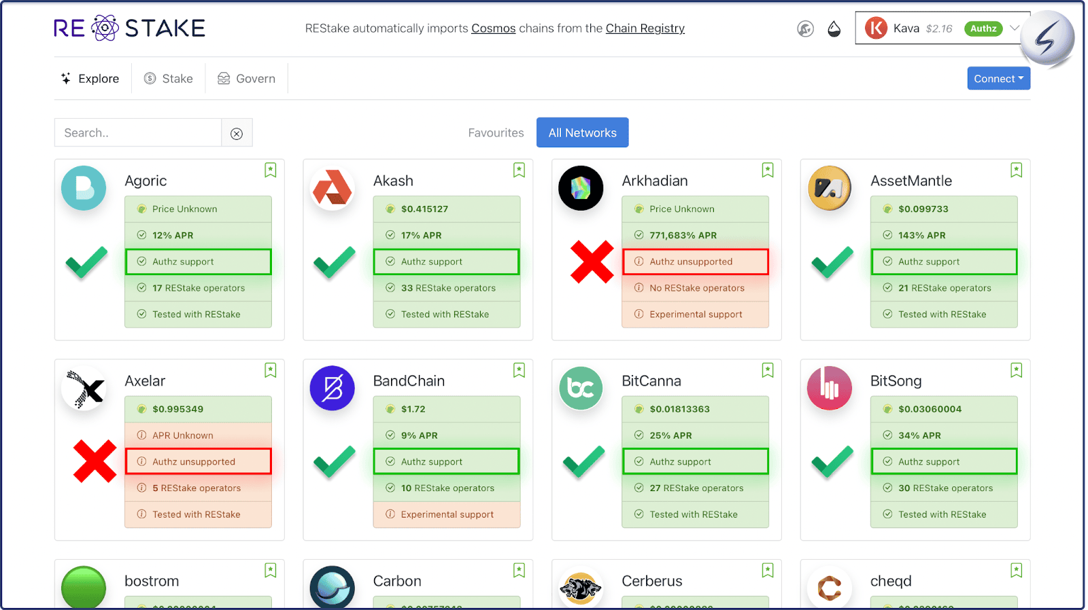Screen dimensions: 1088x610
Task: Click the Kava logo icon
Action: pos(876,29)
